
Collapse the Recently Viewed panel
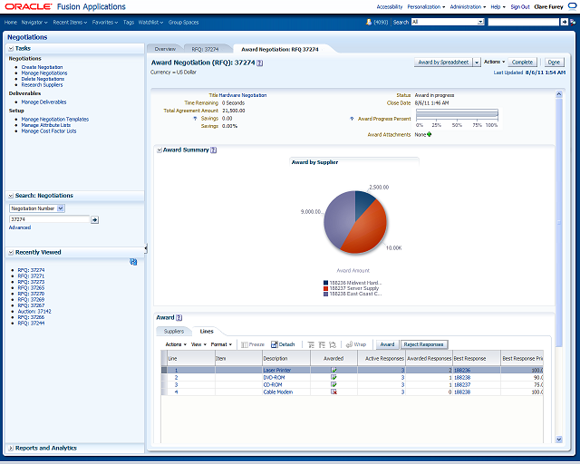(x=11, y=252)
